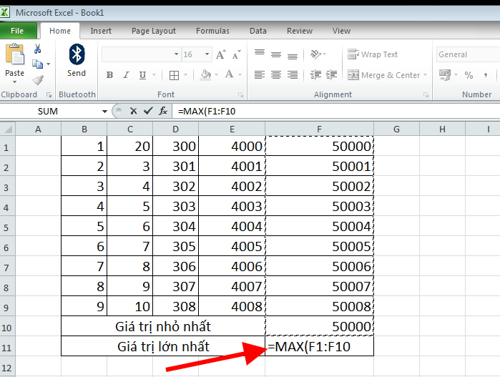Click the Select All corner button

coord(8,129)
